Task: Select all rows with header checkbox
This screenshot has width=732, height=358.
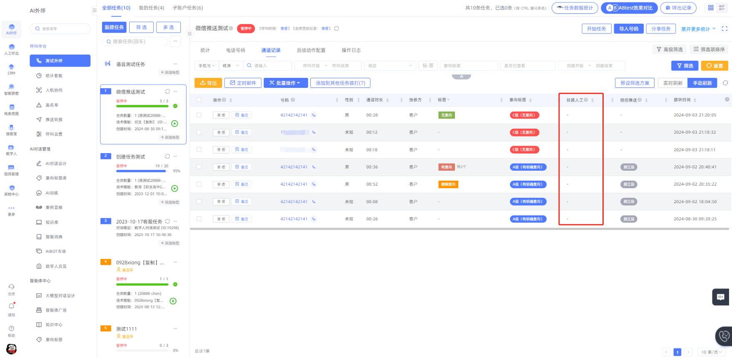Action: point(199,100)
